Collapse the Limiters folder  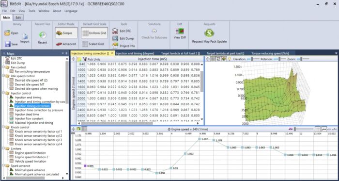(x=3, y=148)
